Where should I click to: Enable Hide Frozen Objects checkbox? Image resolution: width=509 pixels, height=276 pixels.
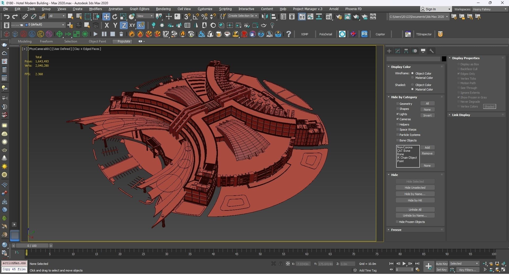tap(397, 222)
